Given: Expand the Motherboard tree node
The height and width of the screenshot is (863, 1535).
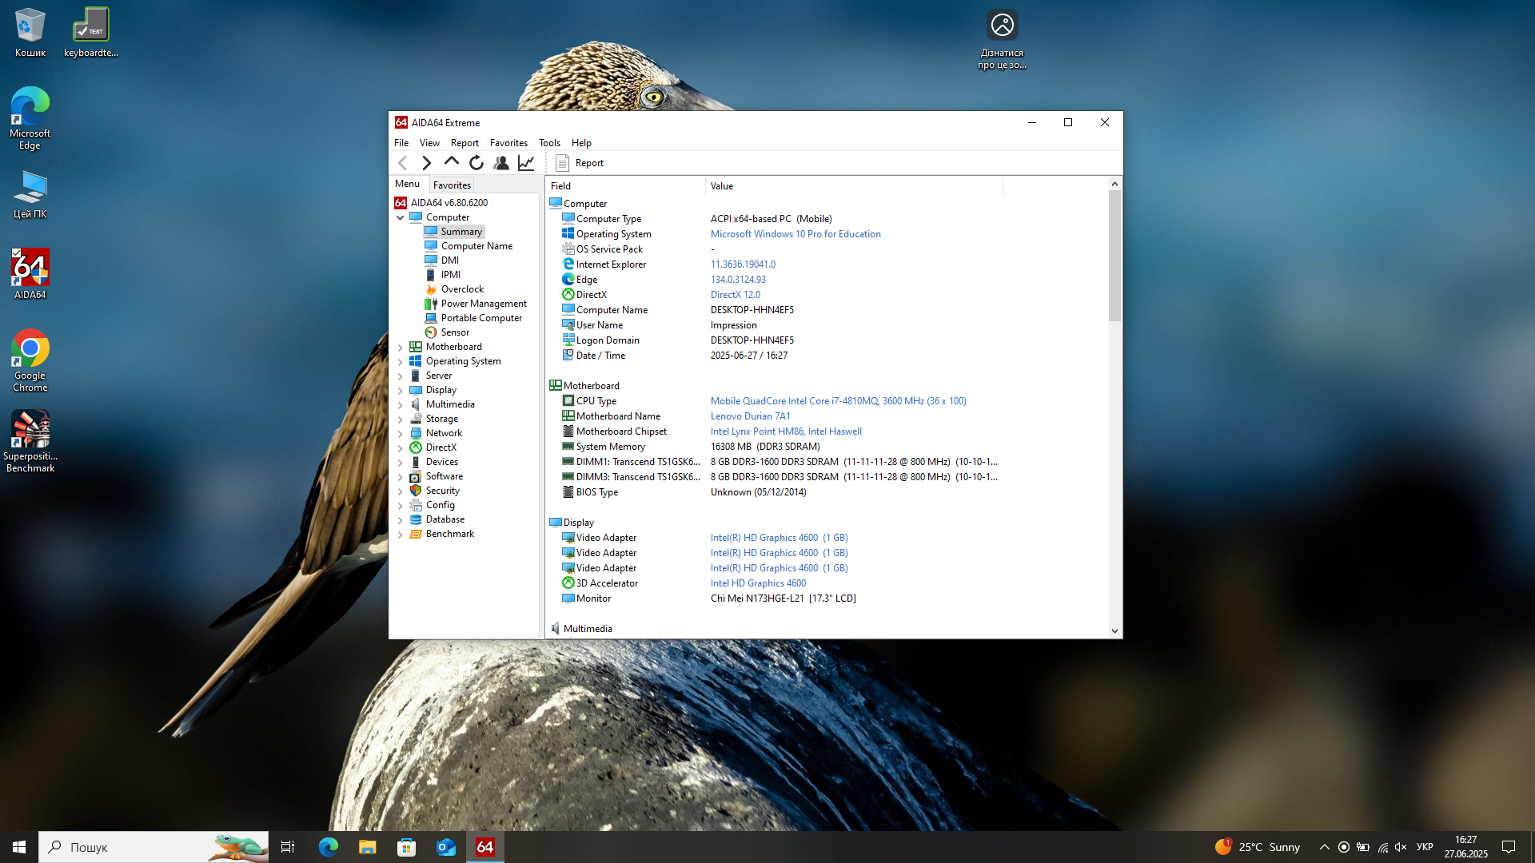Looking at the screenshot, I should click(401, 347).
